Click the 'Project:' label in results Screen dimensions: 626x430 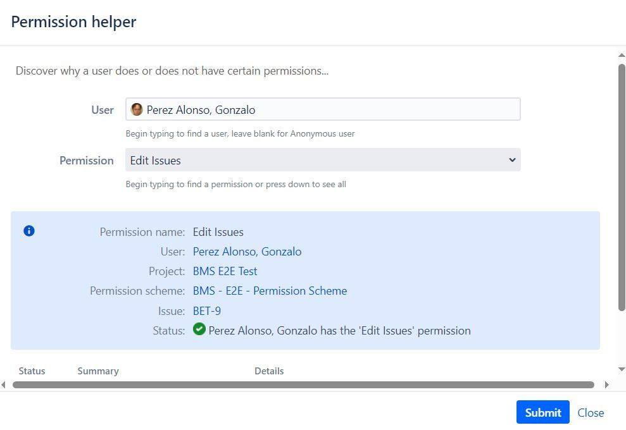(x=167, y=271)
